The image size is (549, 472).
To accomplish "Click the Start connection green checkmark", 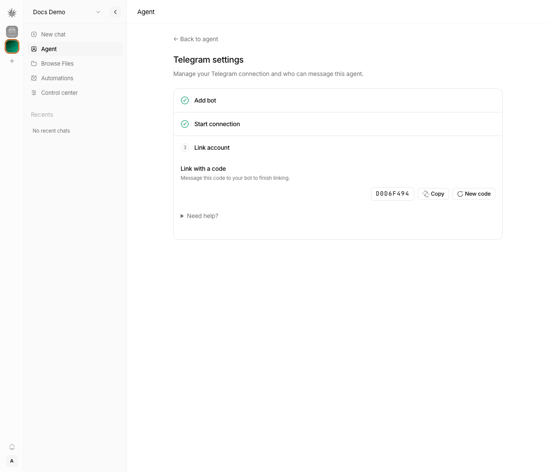I will 185,124.
